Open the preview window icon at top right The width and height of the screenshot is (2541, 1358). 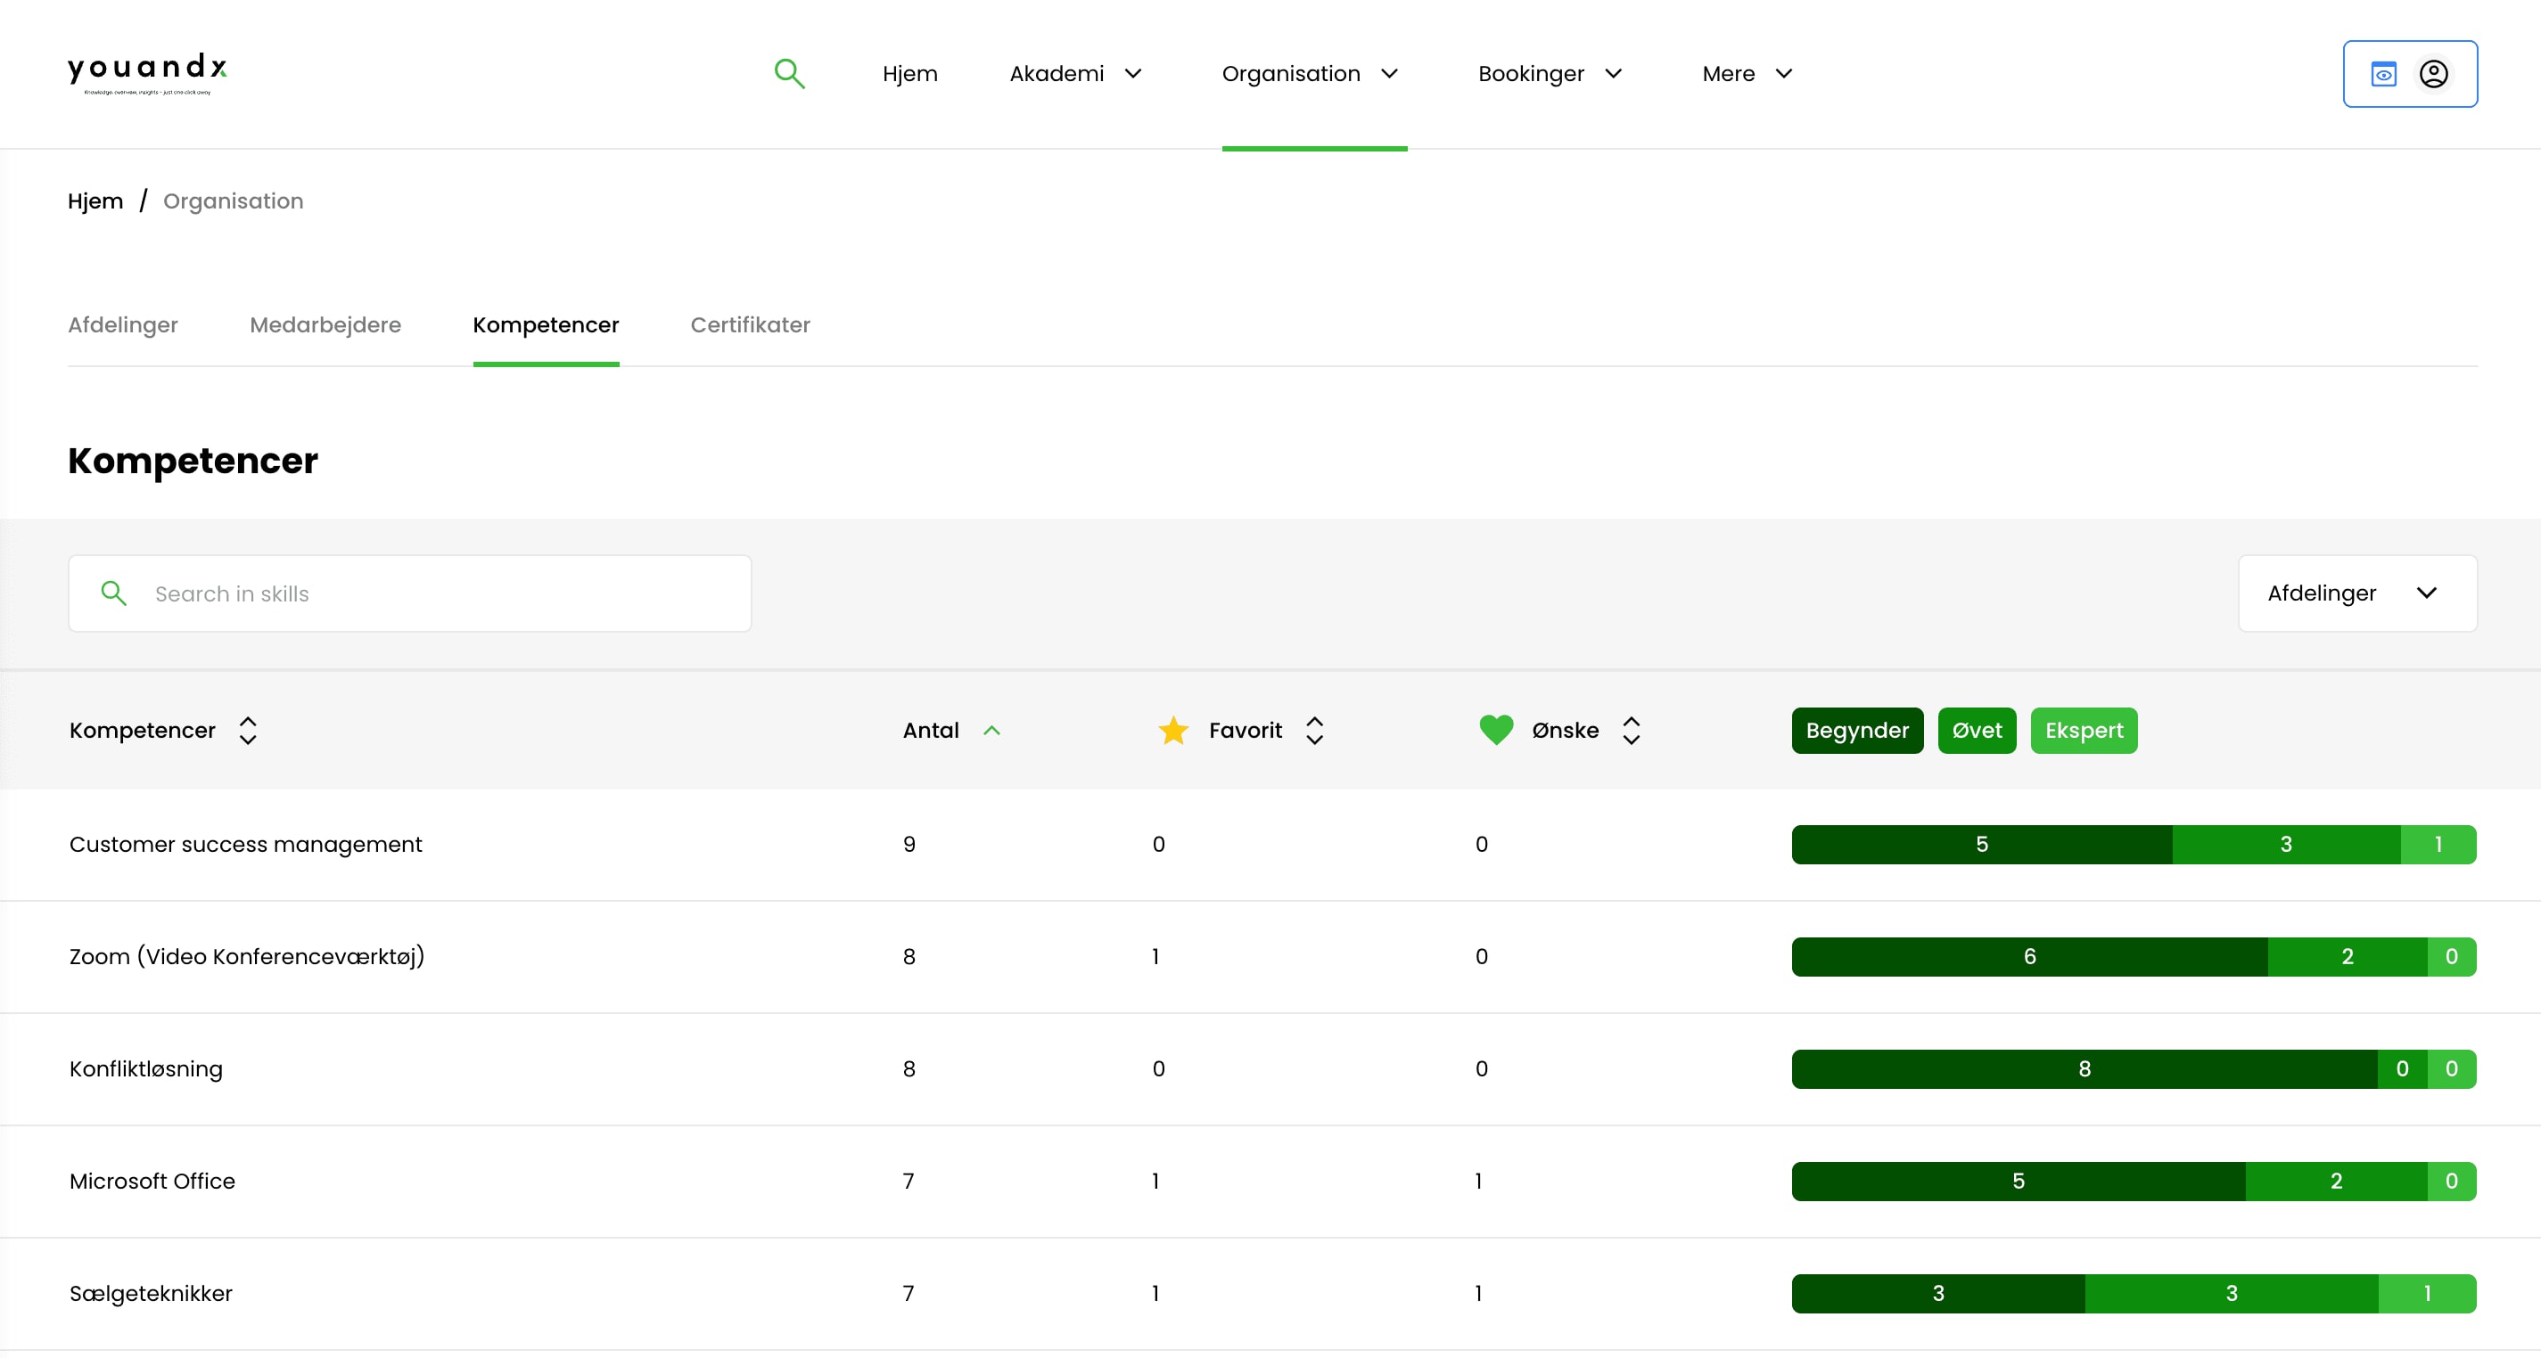coord(2383,74)
